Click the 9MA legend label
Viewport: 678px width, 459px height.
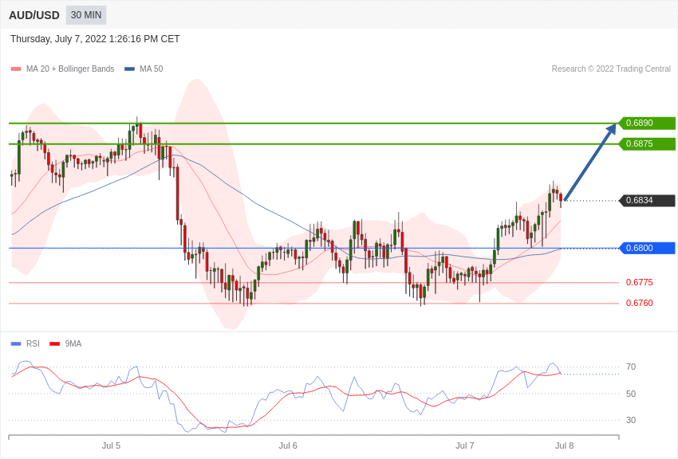pyautogui.click(x=73, y=343)
